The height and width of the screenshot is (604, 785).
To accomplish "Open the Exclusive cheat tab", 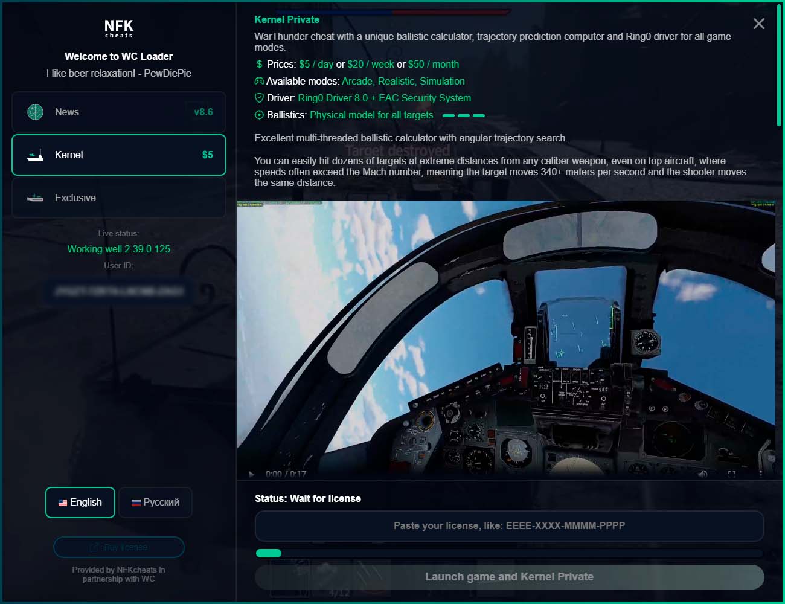I will (119, 198).
